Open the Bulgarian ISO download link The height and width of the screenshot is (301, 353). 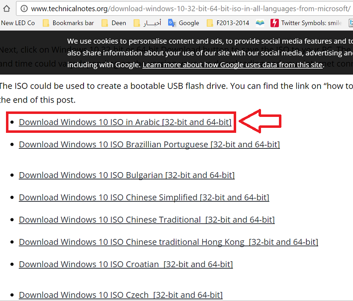pos(126,175)
